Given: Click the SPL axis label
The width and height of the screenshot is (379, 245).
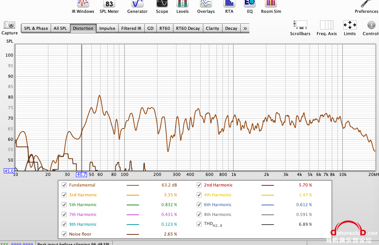Looking at the screenshot, I should pos(10,41).
